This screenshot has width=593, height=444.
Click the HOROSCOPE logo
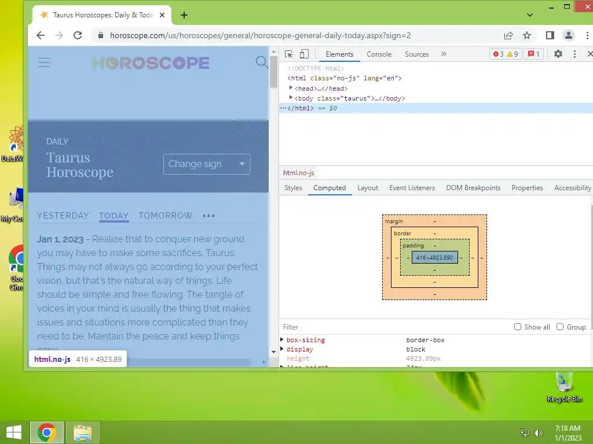coord(151,63)
